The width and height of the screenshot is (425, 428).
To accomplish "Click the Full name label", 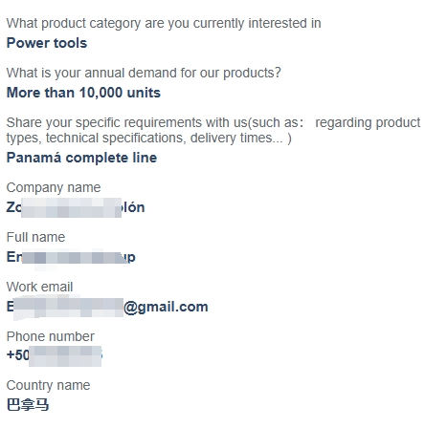I will pos(35,237).
